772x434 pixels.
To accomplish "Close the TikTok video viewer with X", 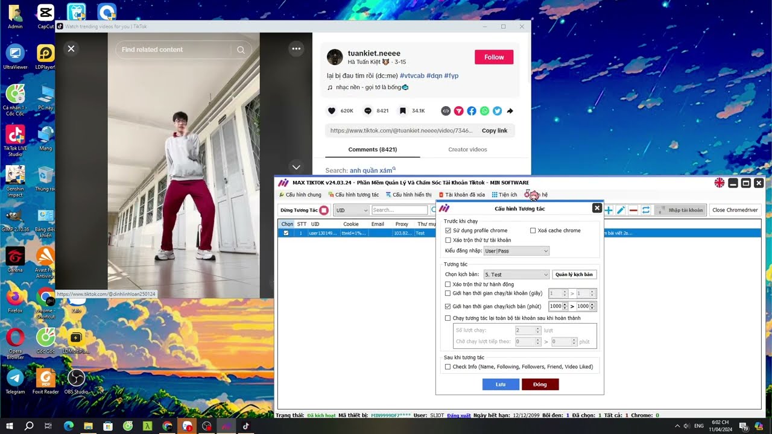I will (x=71, y=49).
